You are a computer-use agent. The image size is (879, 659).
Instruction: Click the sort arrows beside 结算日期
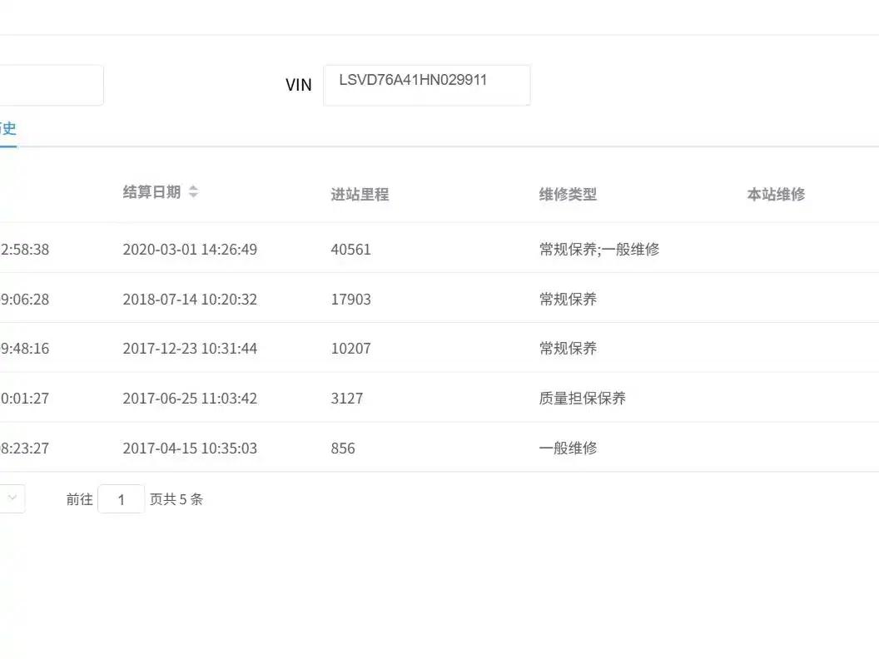[193, 191]
